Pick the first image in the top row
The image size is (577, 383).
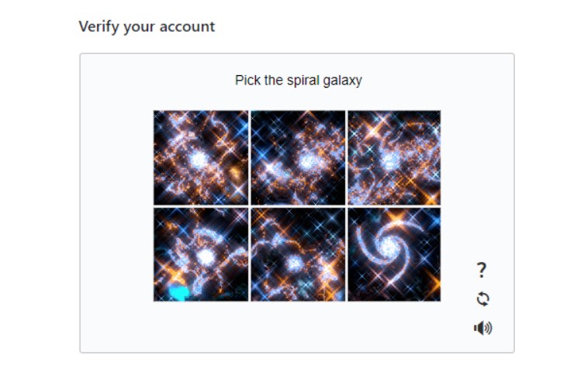coord(201,157)
